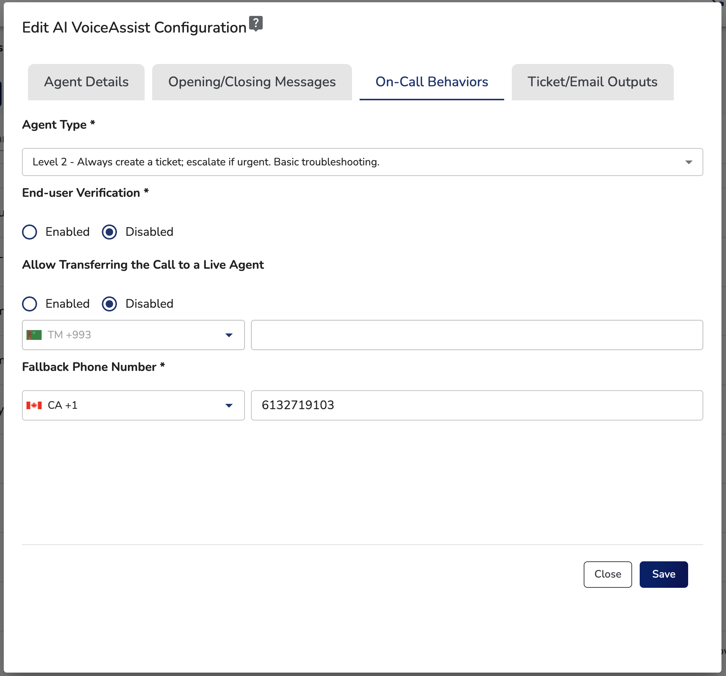Open the help icon beside the configuration title
This screenshot has width=726, height=676.
[256, 24]
